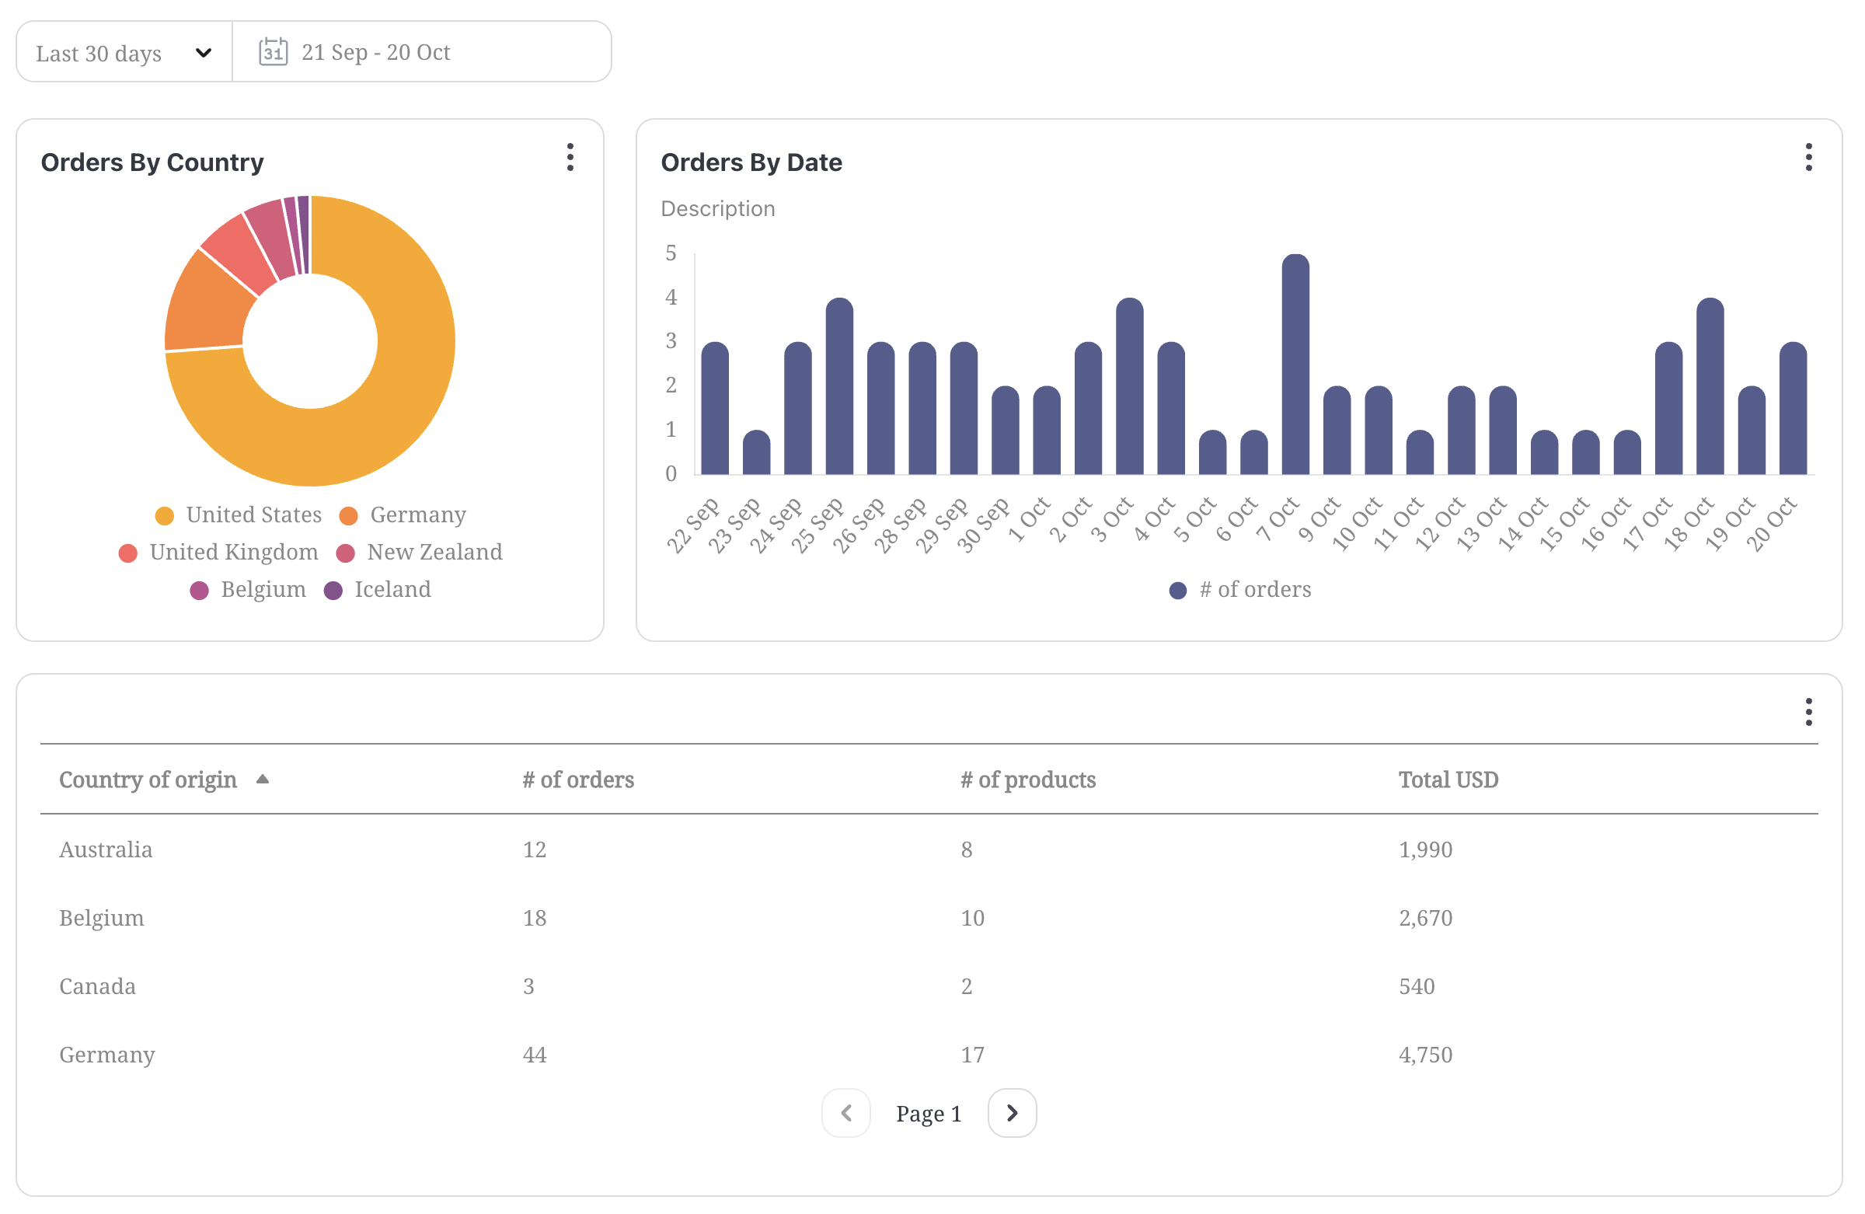Click sort arrow beside Country of origin
Viewport: 1865px width, 1214px height.
tap(263, 779)
